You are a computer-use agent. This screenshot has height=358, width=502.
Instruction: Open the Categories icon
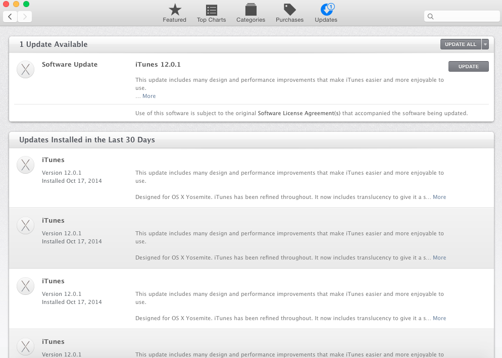pyautogui.click(x=250, y=10)
